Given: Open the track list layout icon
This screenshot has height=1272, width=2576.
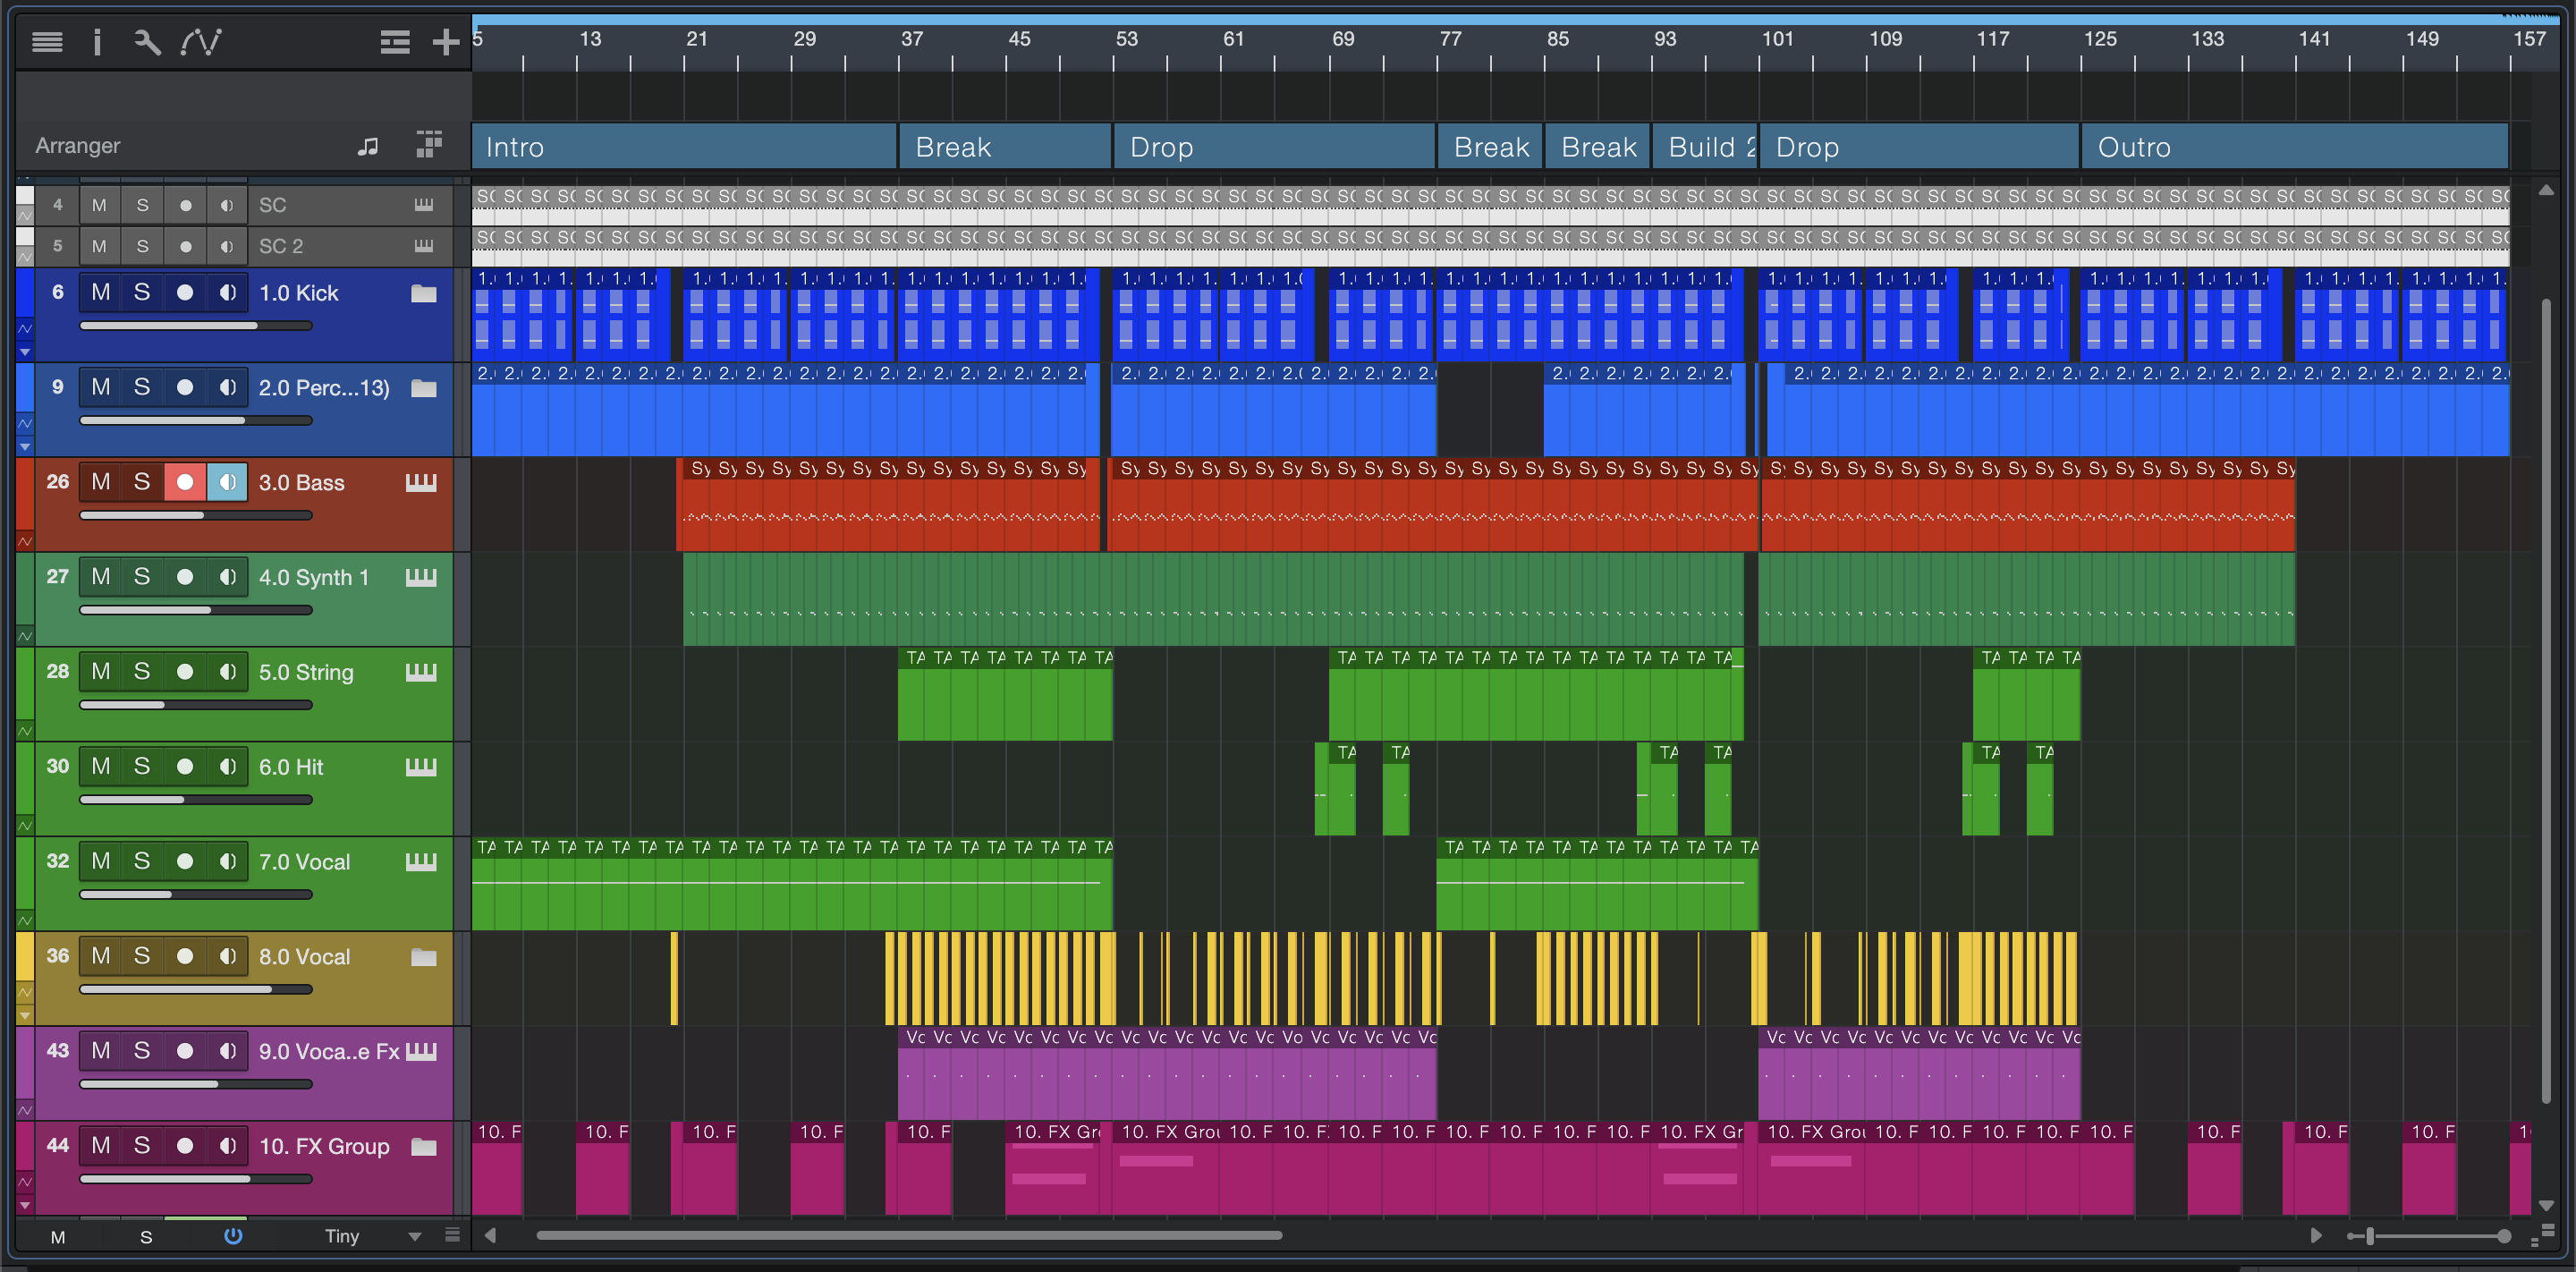Looking at the screenshot, I should tap(395, 42).
